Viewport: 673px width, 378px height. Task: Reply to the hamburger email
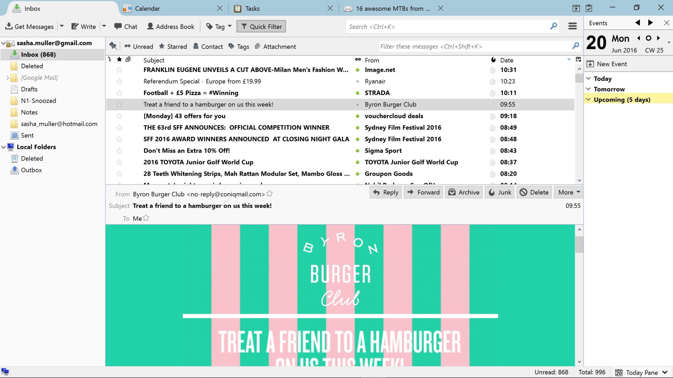385,192
